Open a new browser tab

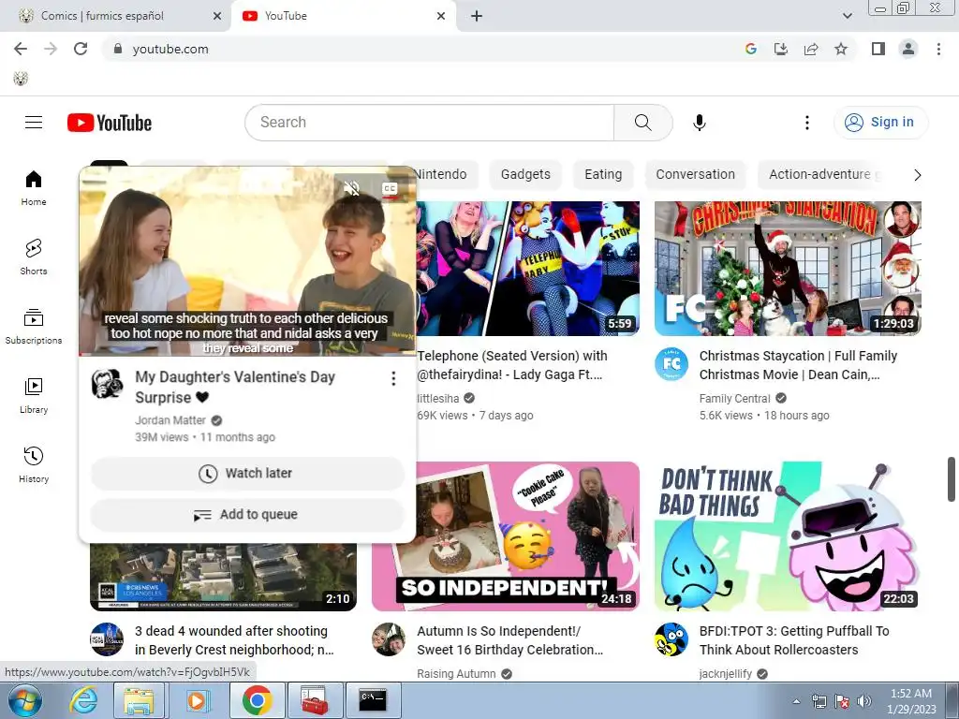pyautogui.click(x=477, y=16)
